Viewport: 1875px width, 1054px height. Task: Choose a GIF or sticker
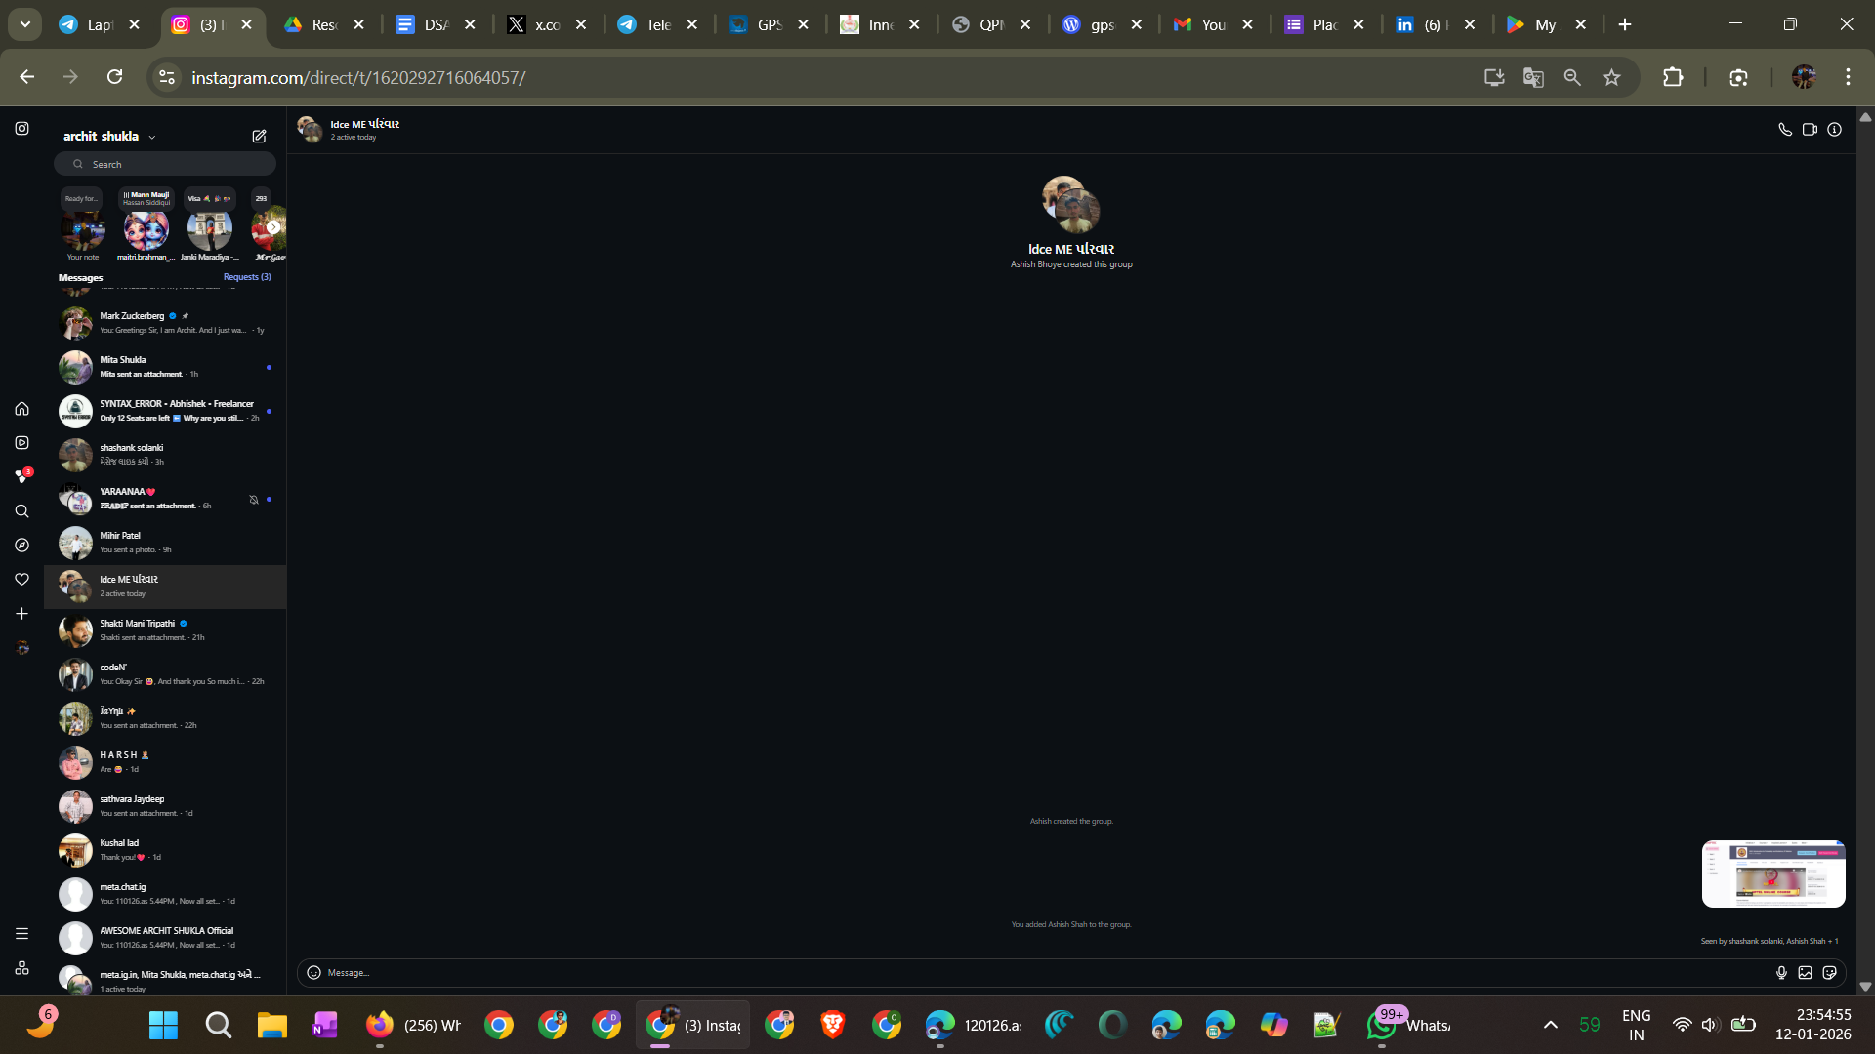1830,973
